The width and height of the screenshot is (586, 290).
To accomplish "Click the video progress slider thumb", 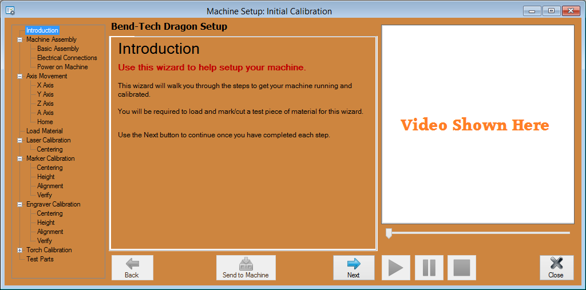I will coord(389,233).
